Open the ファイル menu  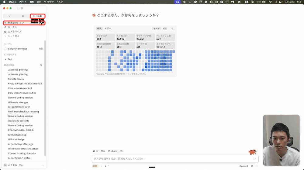point(23,2)
